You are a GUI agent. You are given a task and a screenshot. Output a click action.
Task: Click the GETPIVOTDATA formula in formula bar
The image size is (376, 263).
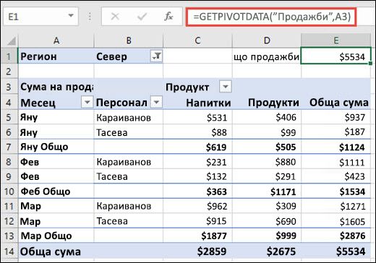click(271, 17)
